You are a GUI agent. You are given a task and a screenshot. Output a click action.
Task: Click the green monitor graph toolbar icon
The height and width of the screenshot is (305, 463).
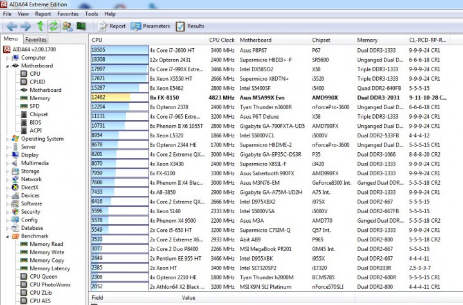point(81,26)
